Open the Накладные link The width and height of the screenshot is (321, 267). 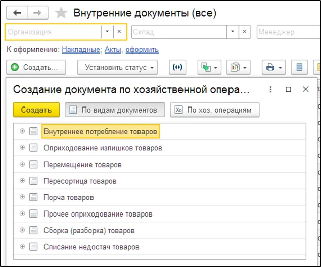tap(81, 49)
